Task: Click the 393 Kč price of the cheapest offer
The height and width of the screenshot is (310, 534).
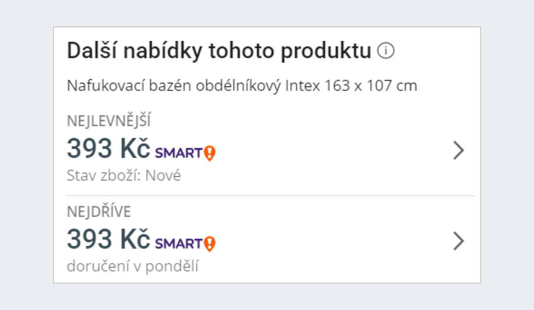Action: (107, 149)
